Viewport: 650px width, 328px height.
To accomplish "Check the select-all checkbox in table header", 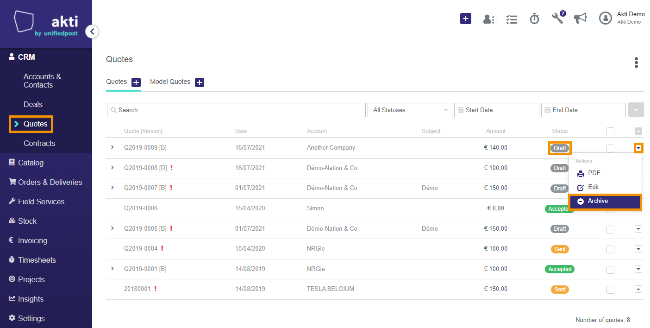I will [610, 131].
